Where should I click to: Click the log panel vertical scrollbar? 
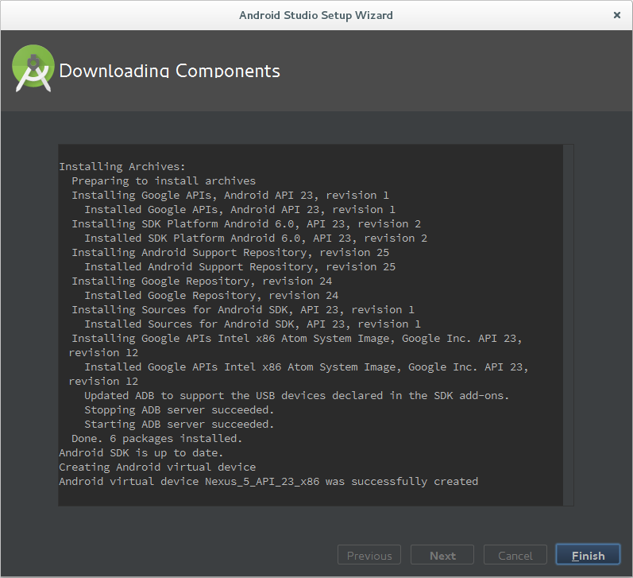pos(568,325)
